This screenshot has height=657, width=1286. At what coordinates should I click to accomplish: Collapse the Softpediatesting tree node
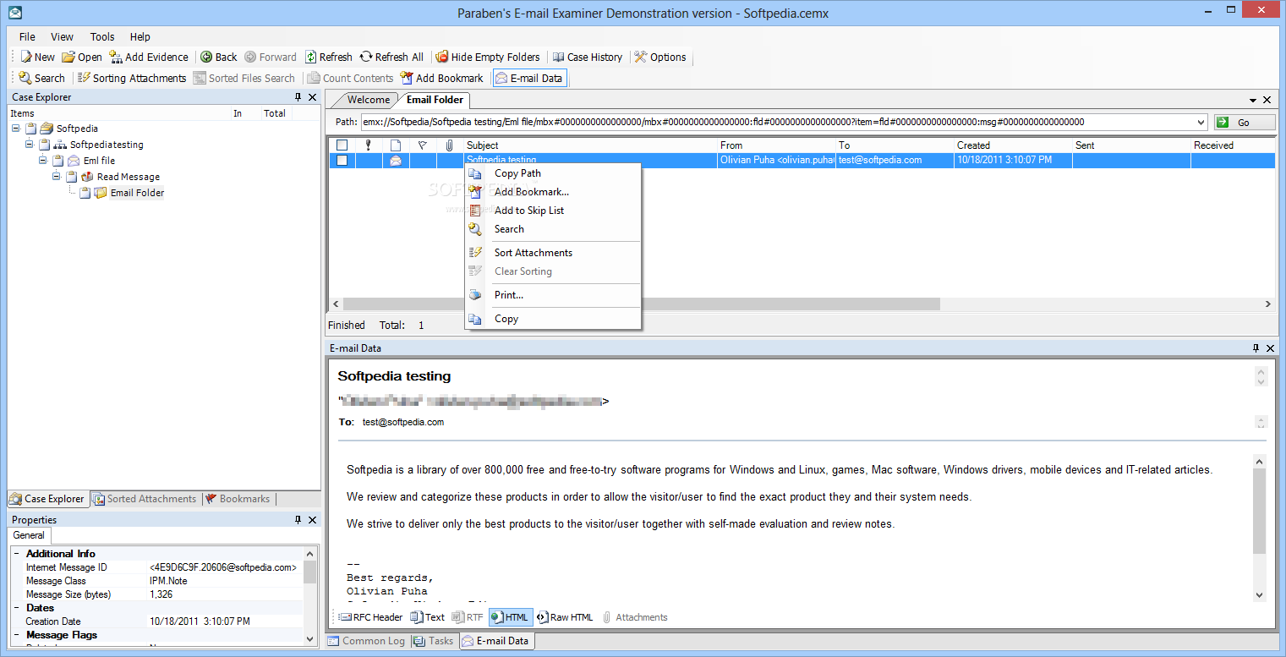(x=30, y=145)
